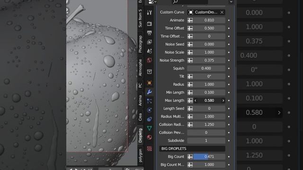Image resolution: width=303 pixels, height=170 pixels.
Task: Toggle attribute input for Noise Strength
Action: click(190, 60)
